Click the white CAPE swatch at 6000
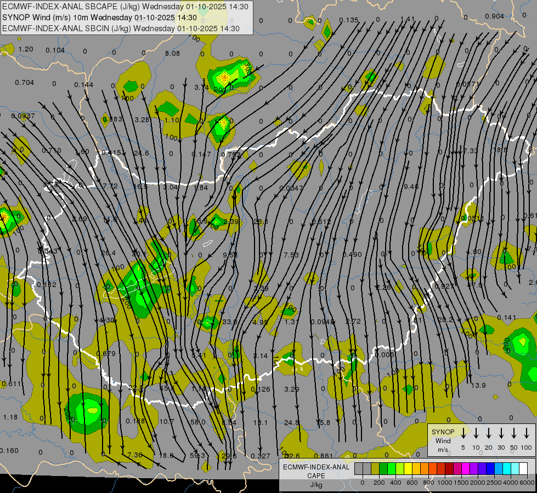 [523, 468]
